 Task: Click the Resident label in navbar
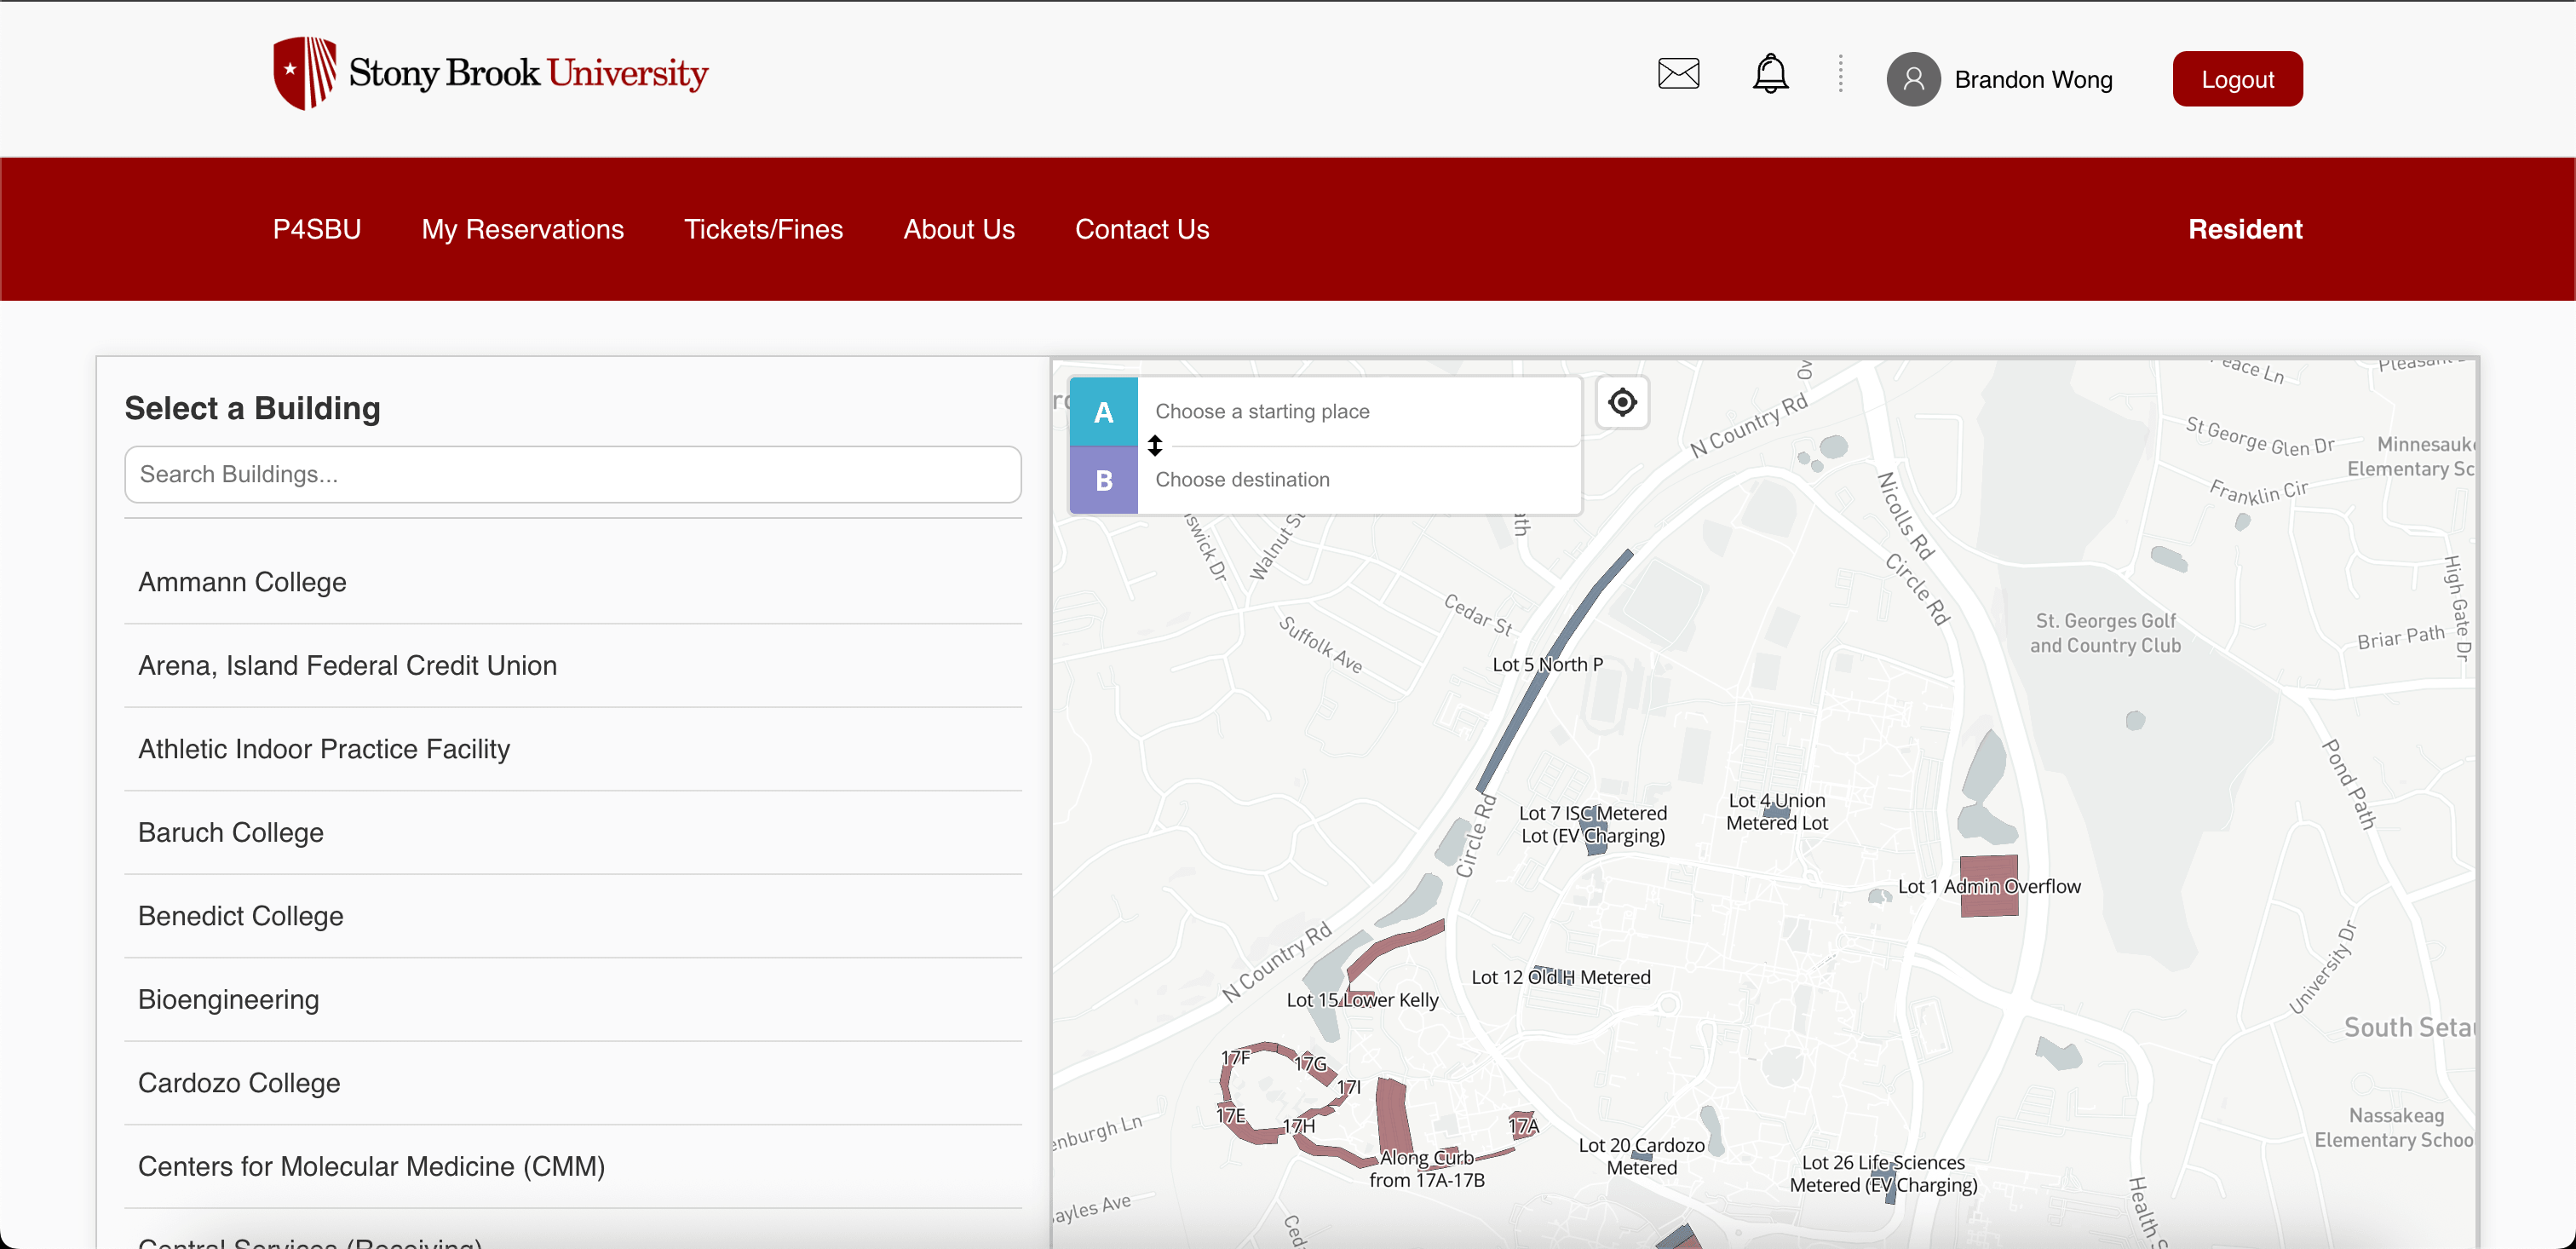pos(2245,229)
